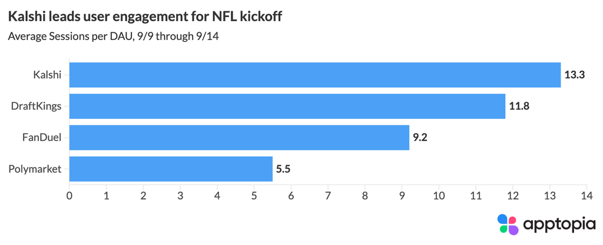Click the chart title about Kalshi engagement
Viewport: 603px width, 245px height.
[145, 17]
